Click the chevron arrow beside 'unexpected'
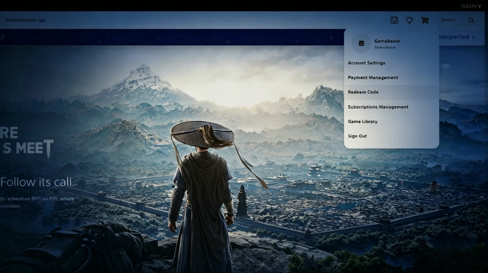488x273 pixels. pos(473,37)
